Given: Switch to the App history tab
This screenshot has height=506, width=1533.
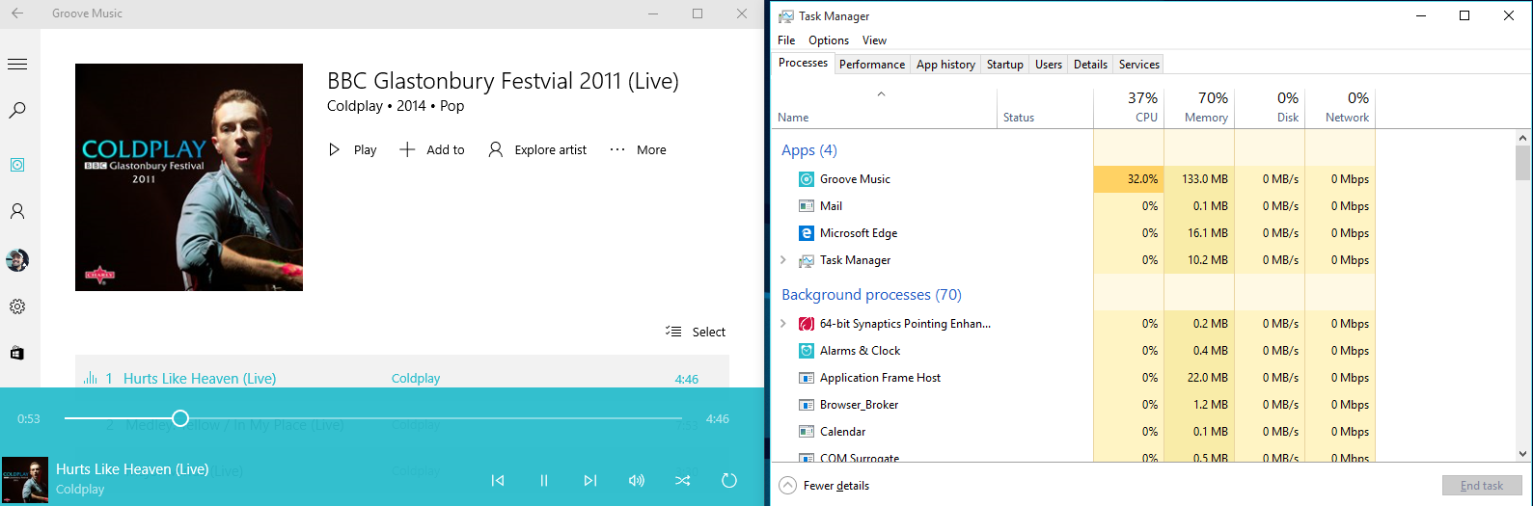Looking at the screenshot, I should pos(945,65).
